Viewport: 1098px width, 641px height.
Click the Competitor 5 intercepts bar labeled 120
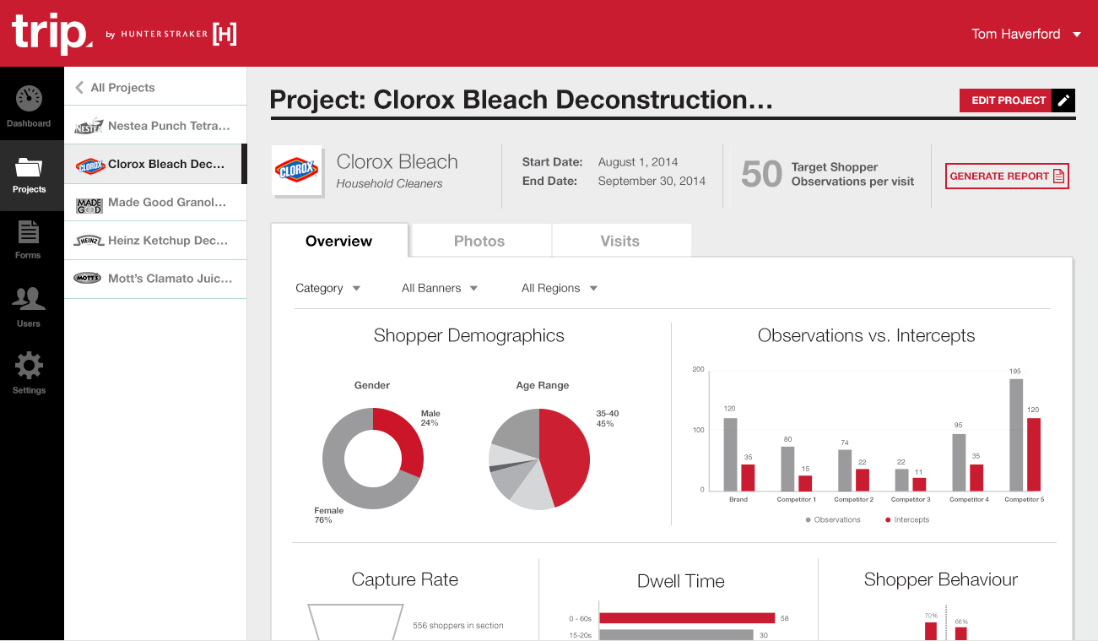click(x=1033, y=454)
